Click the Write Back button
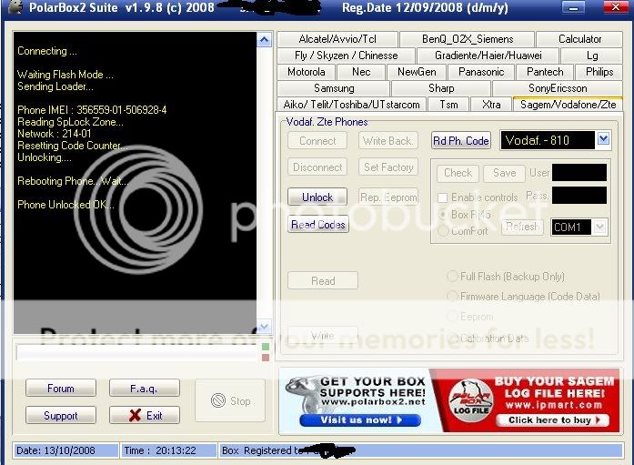Image resolution: width=634 pixels, height=465 pixels. coord(387,140)
